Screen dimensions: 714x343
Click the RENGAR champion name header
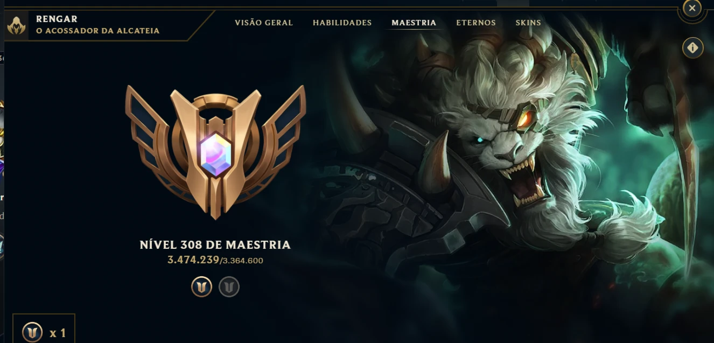click(x=57, y=19)
